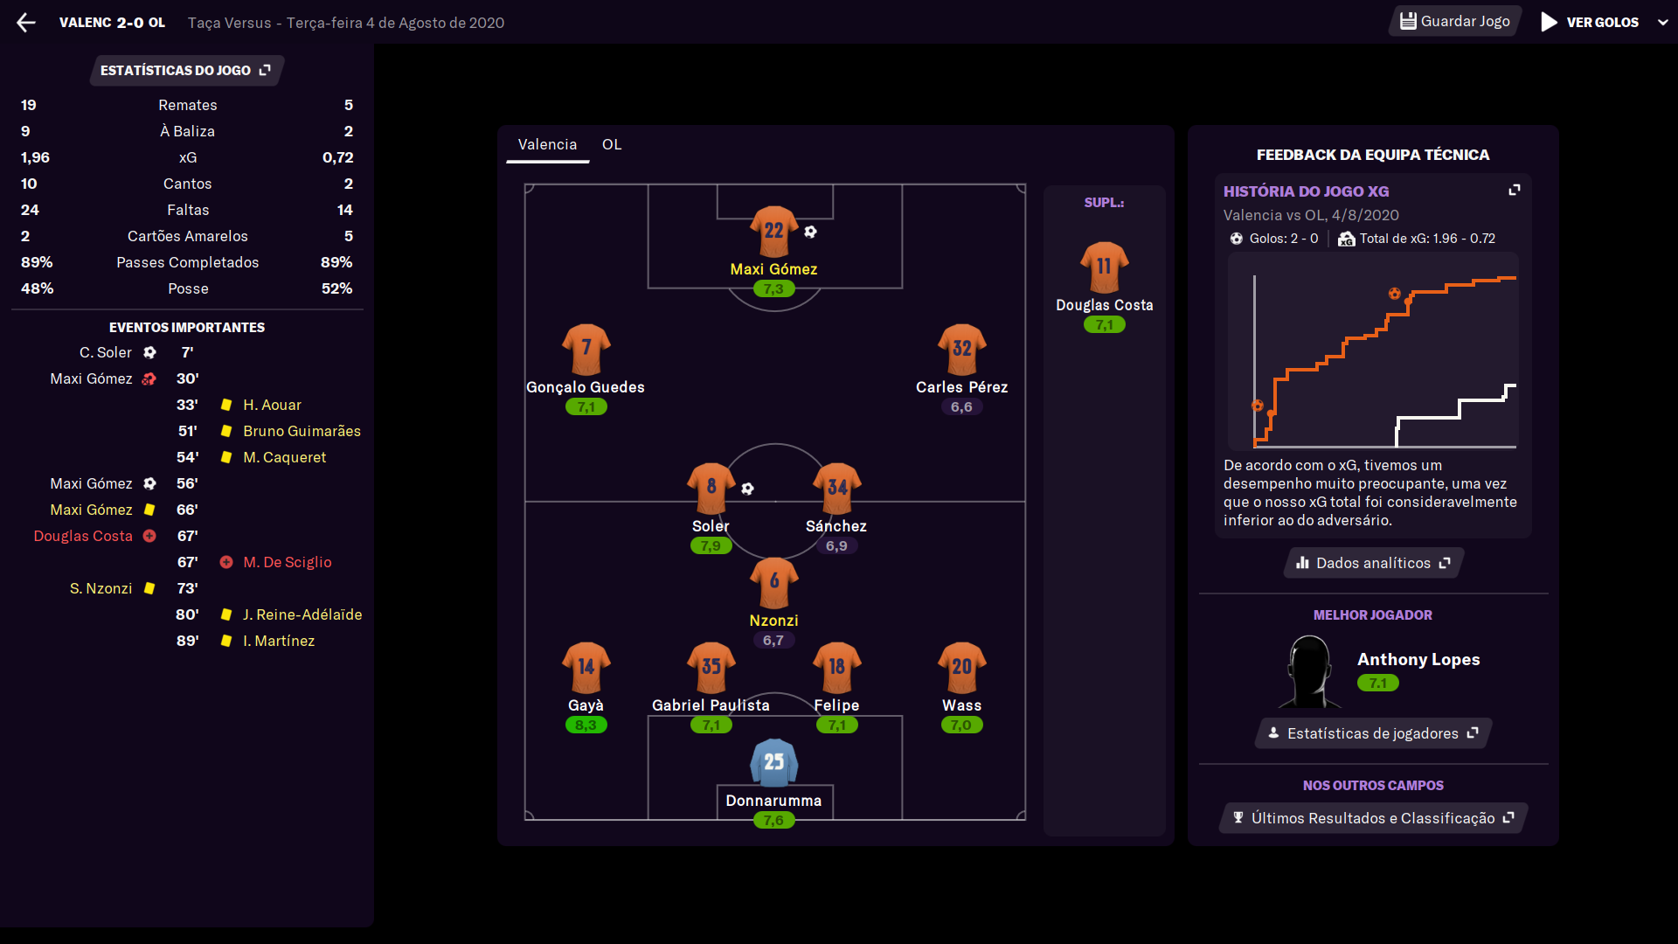Image resolution: width=1678 pixels, height=944 pixels.
Task: Select Soler number 8 shirt
Action: click(711, 488)
